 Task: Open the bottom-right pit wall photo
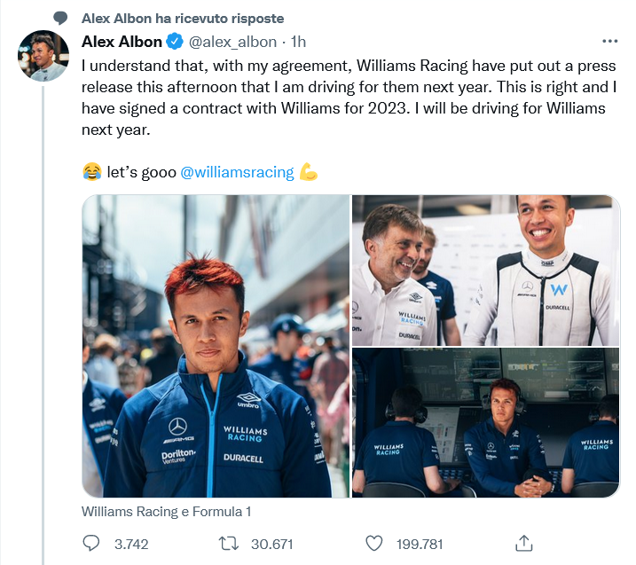485,422
